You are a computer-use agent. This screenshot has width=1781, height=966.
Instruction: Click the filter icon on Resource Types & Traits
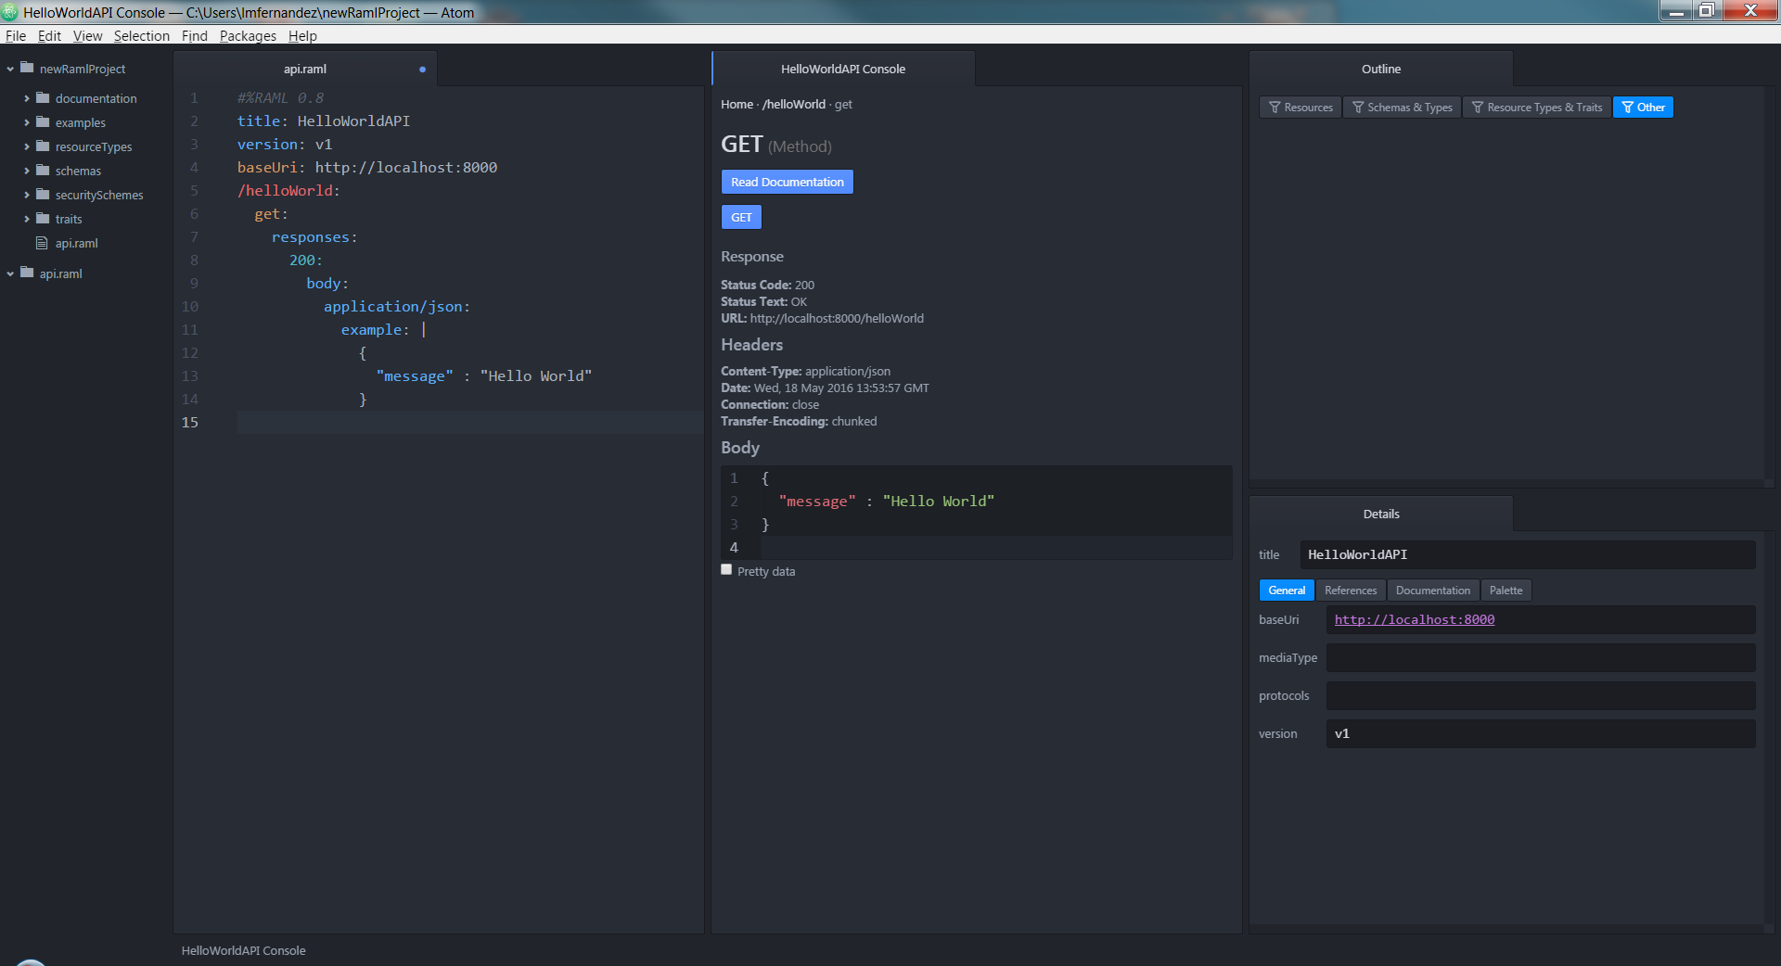click(1478, 108)
